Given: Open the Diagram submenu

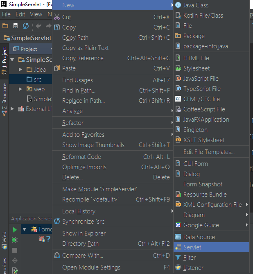Looking at the screenshot, I should pyautogui.click(x=211, y=215).
